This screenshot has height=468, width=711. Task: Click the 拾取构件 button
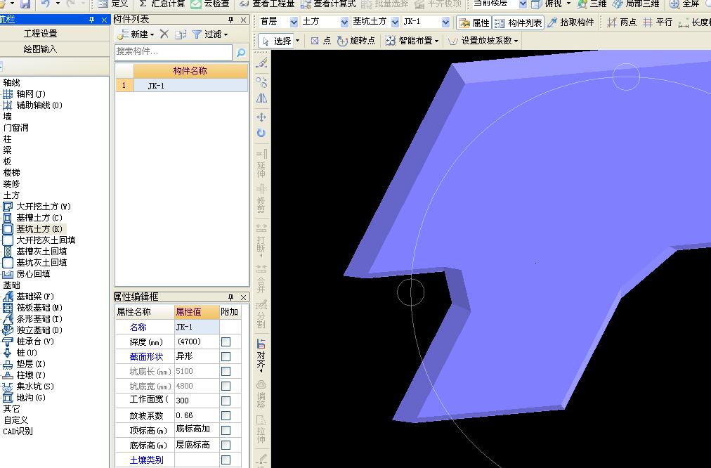tap(571, 22)
